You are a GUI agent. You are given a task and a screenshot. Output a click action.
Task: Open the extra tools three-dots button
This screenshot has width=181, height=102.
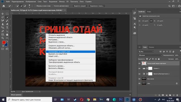tap(7, 38)
